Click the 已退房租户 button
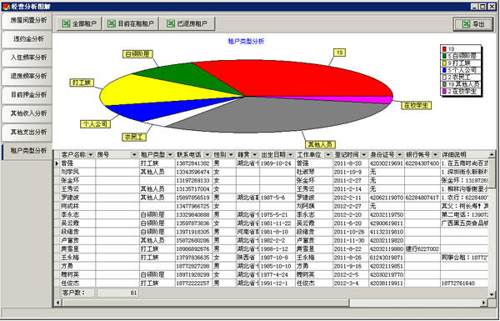Image resolution: width=500 pixels, height=321 pixels. (x=187, y=23)
